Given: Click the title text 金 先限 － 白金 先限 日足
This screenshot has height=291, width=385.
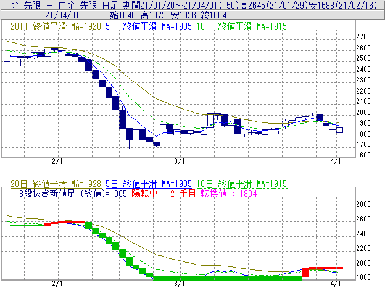Looking at the screenshot, I should click(65, 5).
